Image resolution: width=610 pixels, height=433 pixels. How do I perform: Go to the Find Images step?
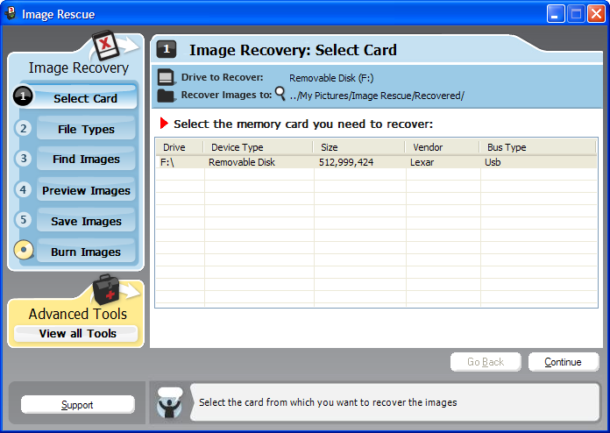(86, 159)
